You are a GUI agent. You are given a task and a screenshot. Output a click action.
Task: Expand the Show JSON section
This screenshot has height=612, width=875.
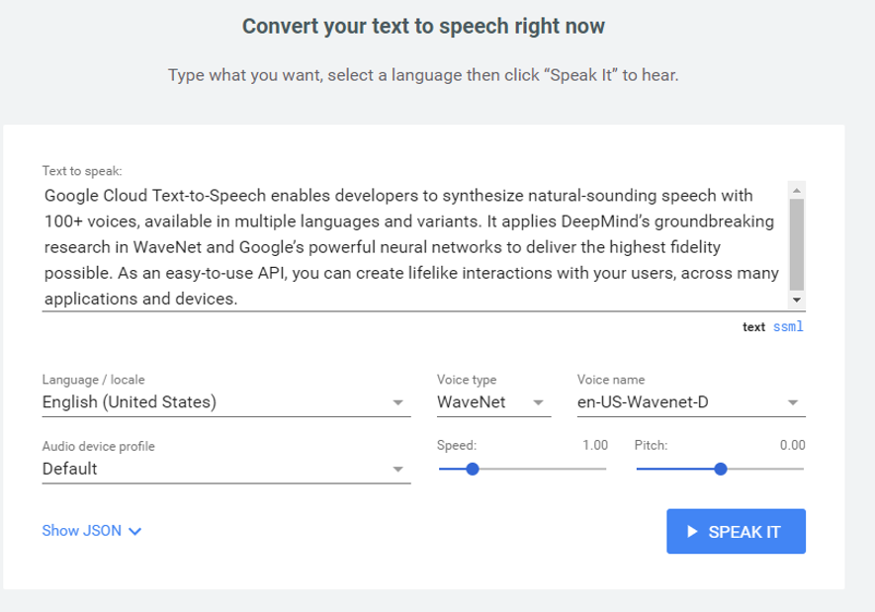coord(92,531)
